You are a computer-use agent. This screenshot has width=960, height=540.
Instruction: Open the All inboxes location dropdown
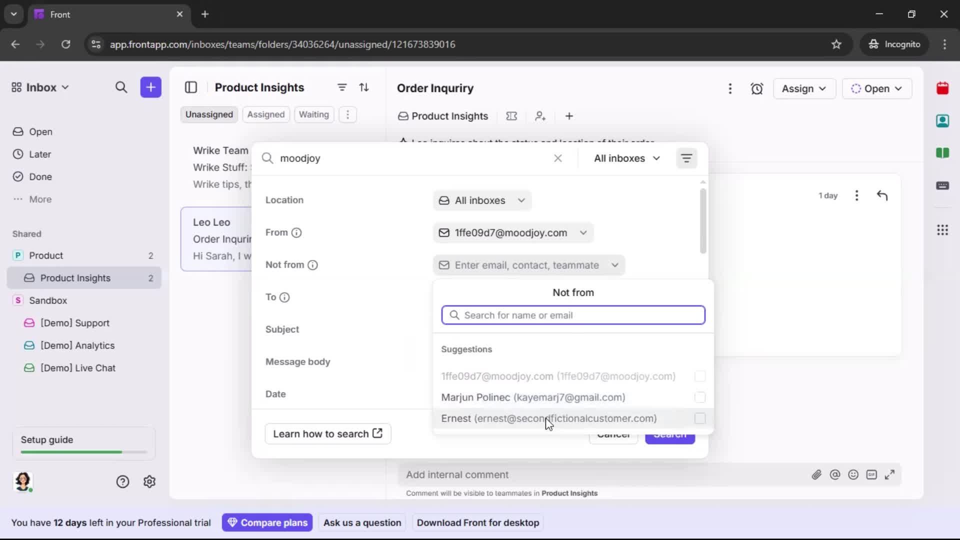(481, 200)
